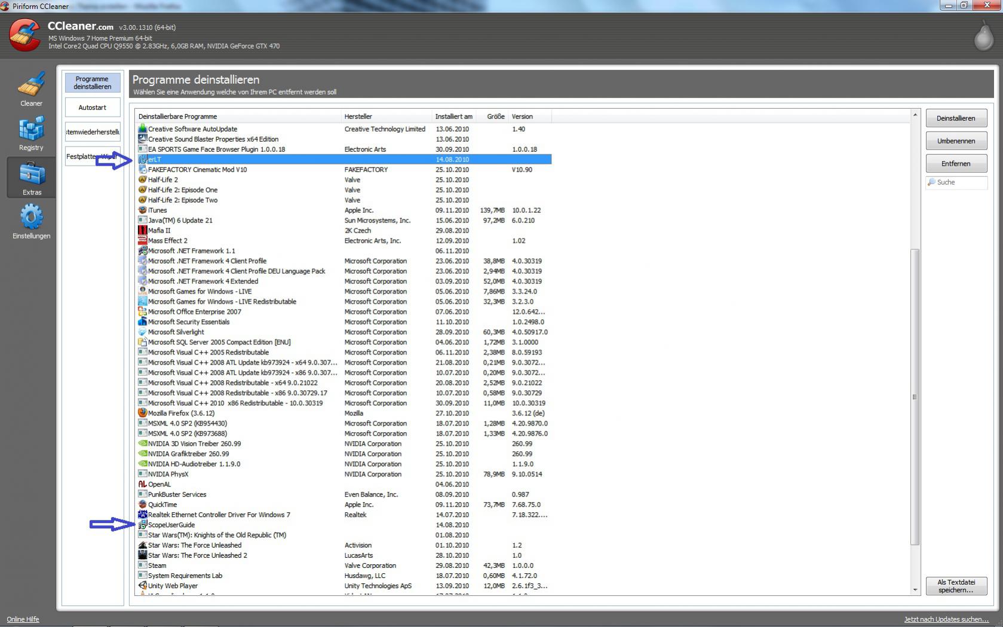1003x627 pixels.
Task: Select the PunkBuster Services row
Action: [344, 494]
